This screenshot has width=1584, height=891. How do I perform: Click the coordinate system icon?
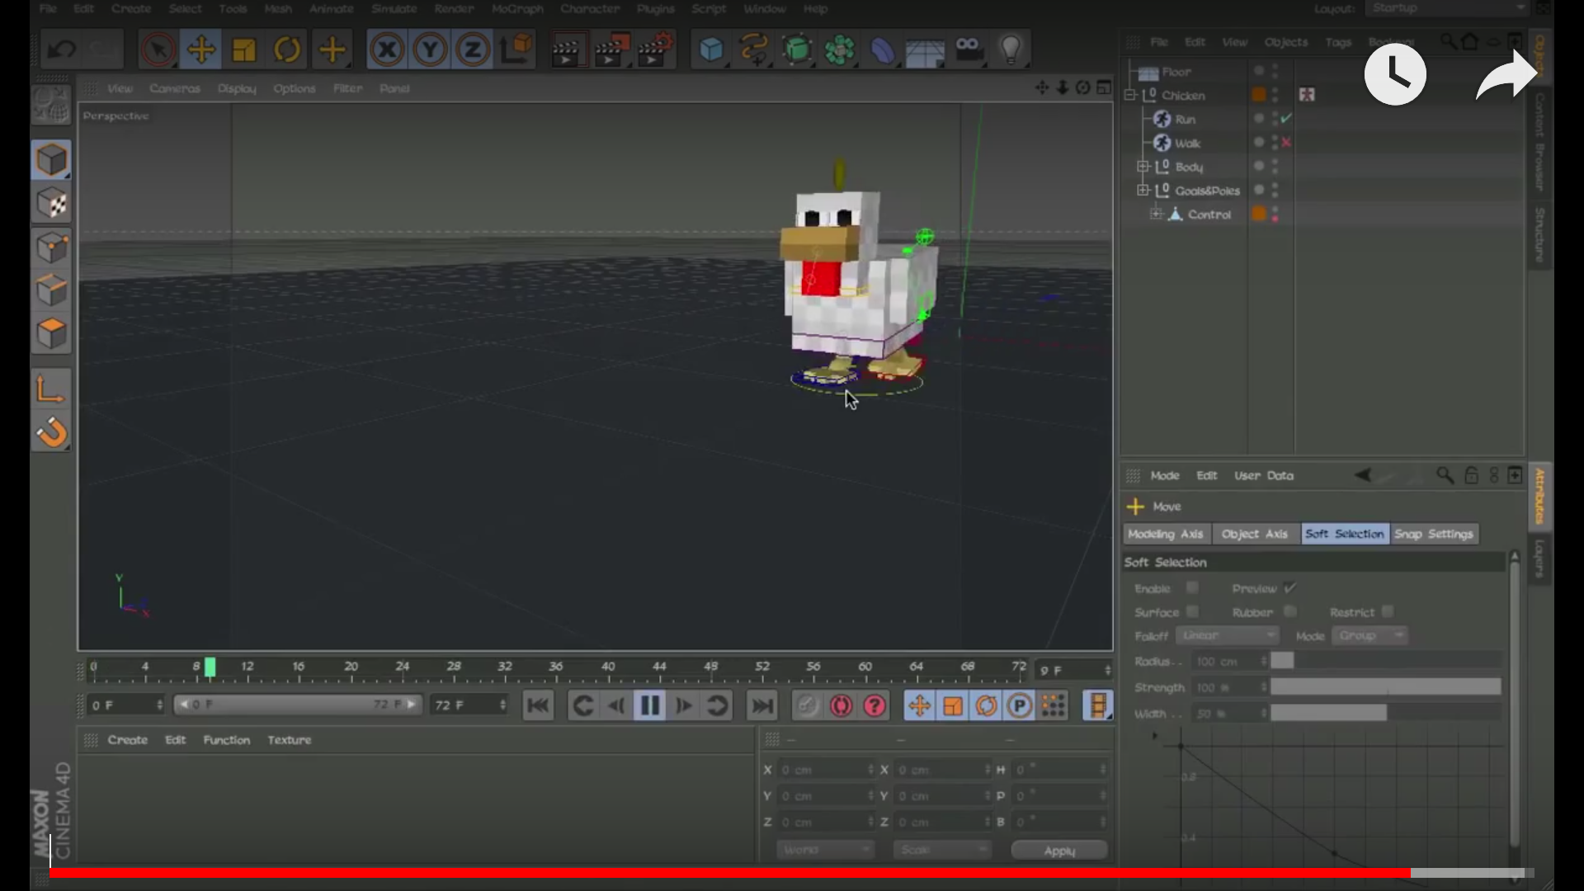coord(516,50)
